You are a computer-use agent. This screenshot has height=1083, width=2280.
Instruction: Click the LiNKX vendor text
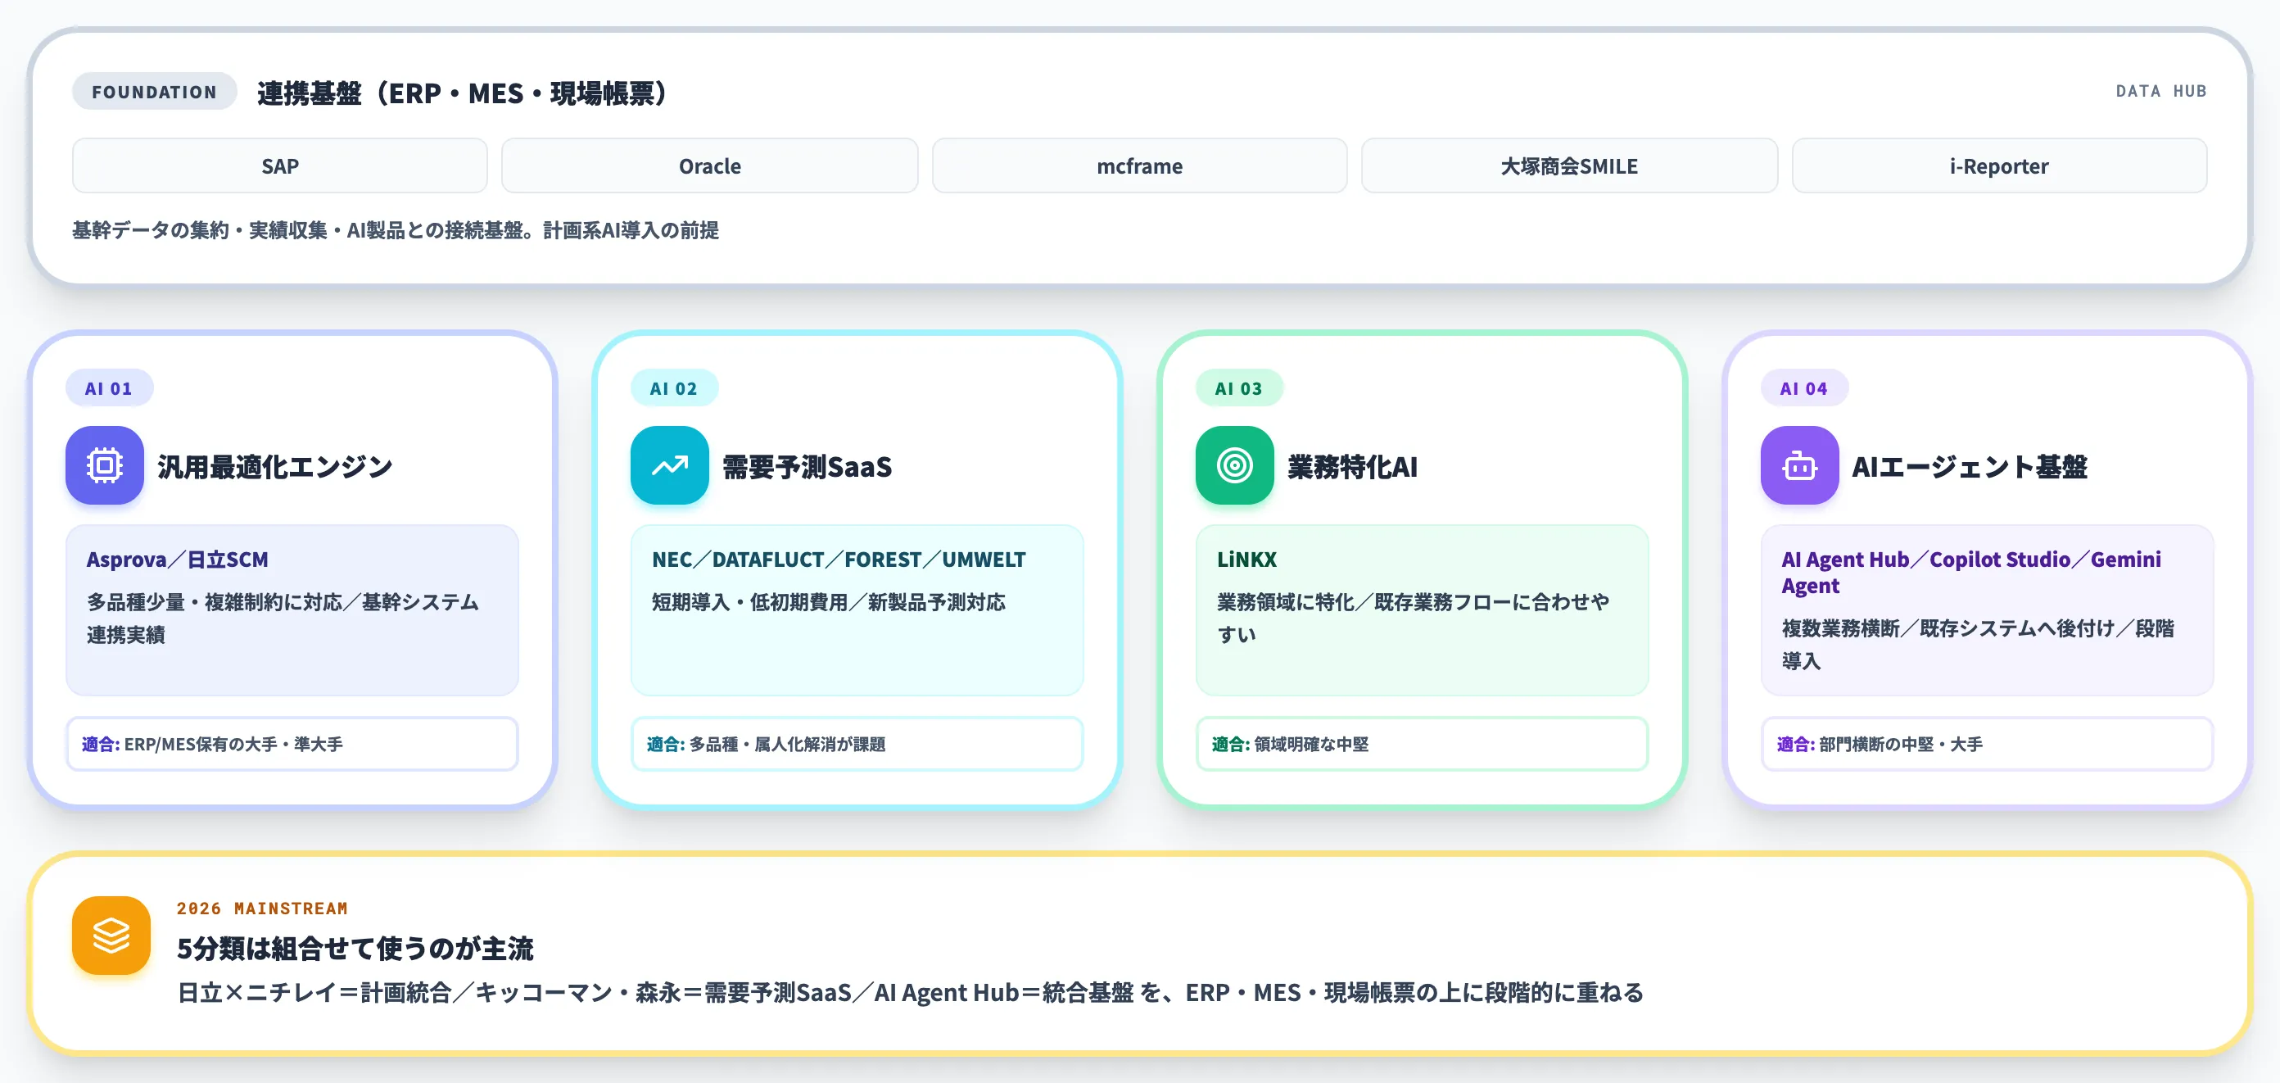[x=1246, y=560]
